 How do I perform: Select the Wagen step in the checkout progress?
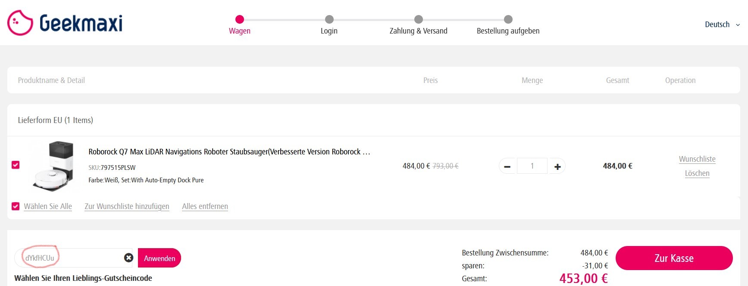[240, 25]
